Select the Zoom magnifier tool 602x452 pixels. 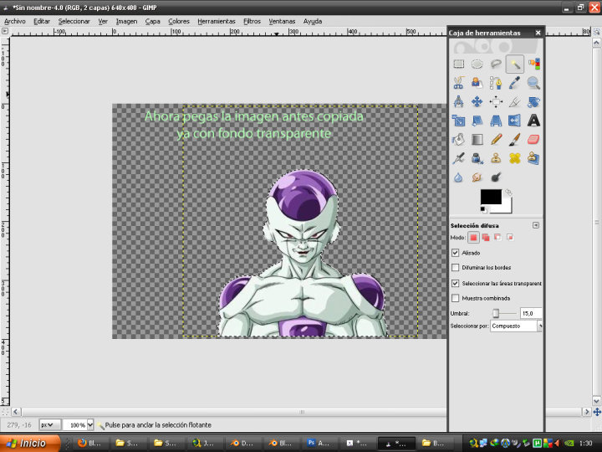533,83
